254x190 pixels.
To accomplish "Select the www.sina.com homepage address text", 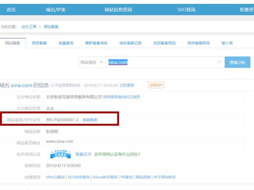I will tap(60, 141).
